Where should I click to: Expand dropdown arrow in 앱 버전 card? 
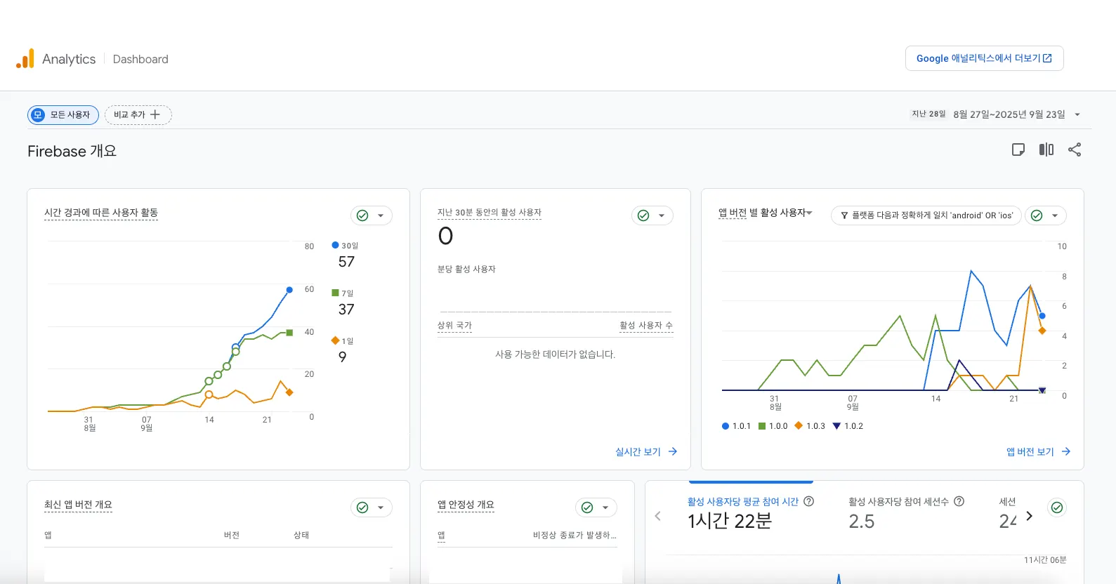[x=1055, y=215]
